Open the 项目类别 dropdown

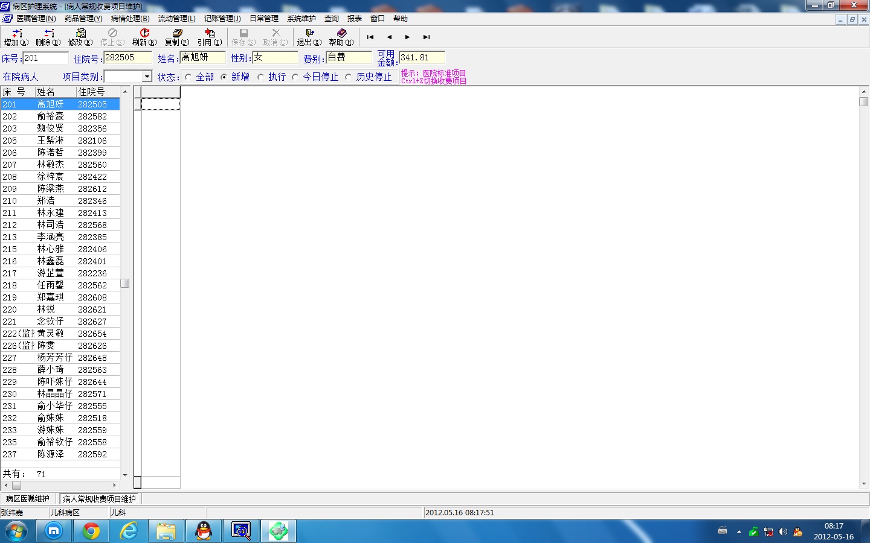147,77
